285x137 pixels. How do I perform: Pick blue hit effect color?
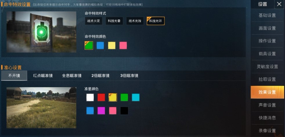point(100,45)
